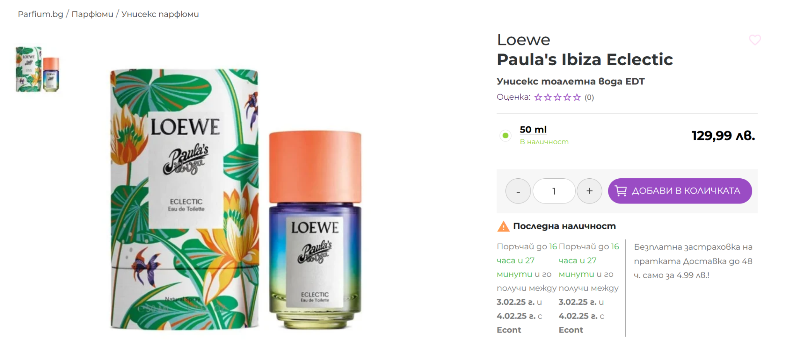Open Унисекс парфюми breadcrumb link
Image resolution: width=793 pixels, height=357 pixels.
click(x=160, y=14)
